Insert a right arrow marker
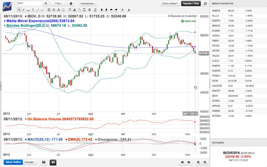Image resolution: width=267 pixels, height=167 pixels. tap(116, 10)
